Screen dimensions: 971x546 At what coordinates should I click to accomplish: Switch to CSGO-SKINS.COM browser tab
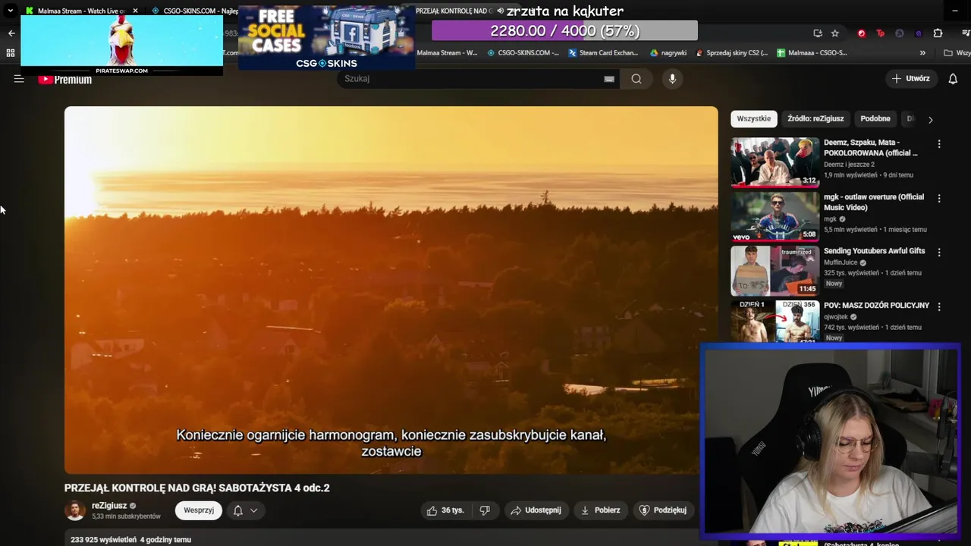[x=193, y=11]
